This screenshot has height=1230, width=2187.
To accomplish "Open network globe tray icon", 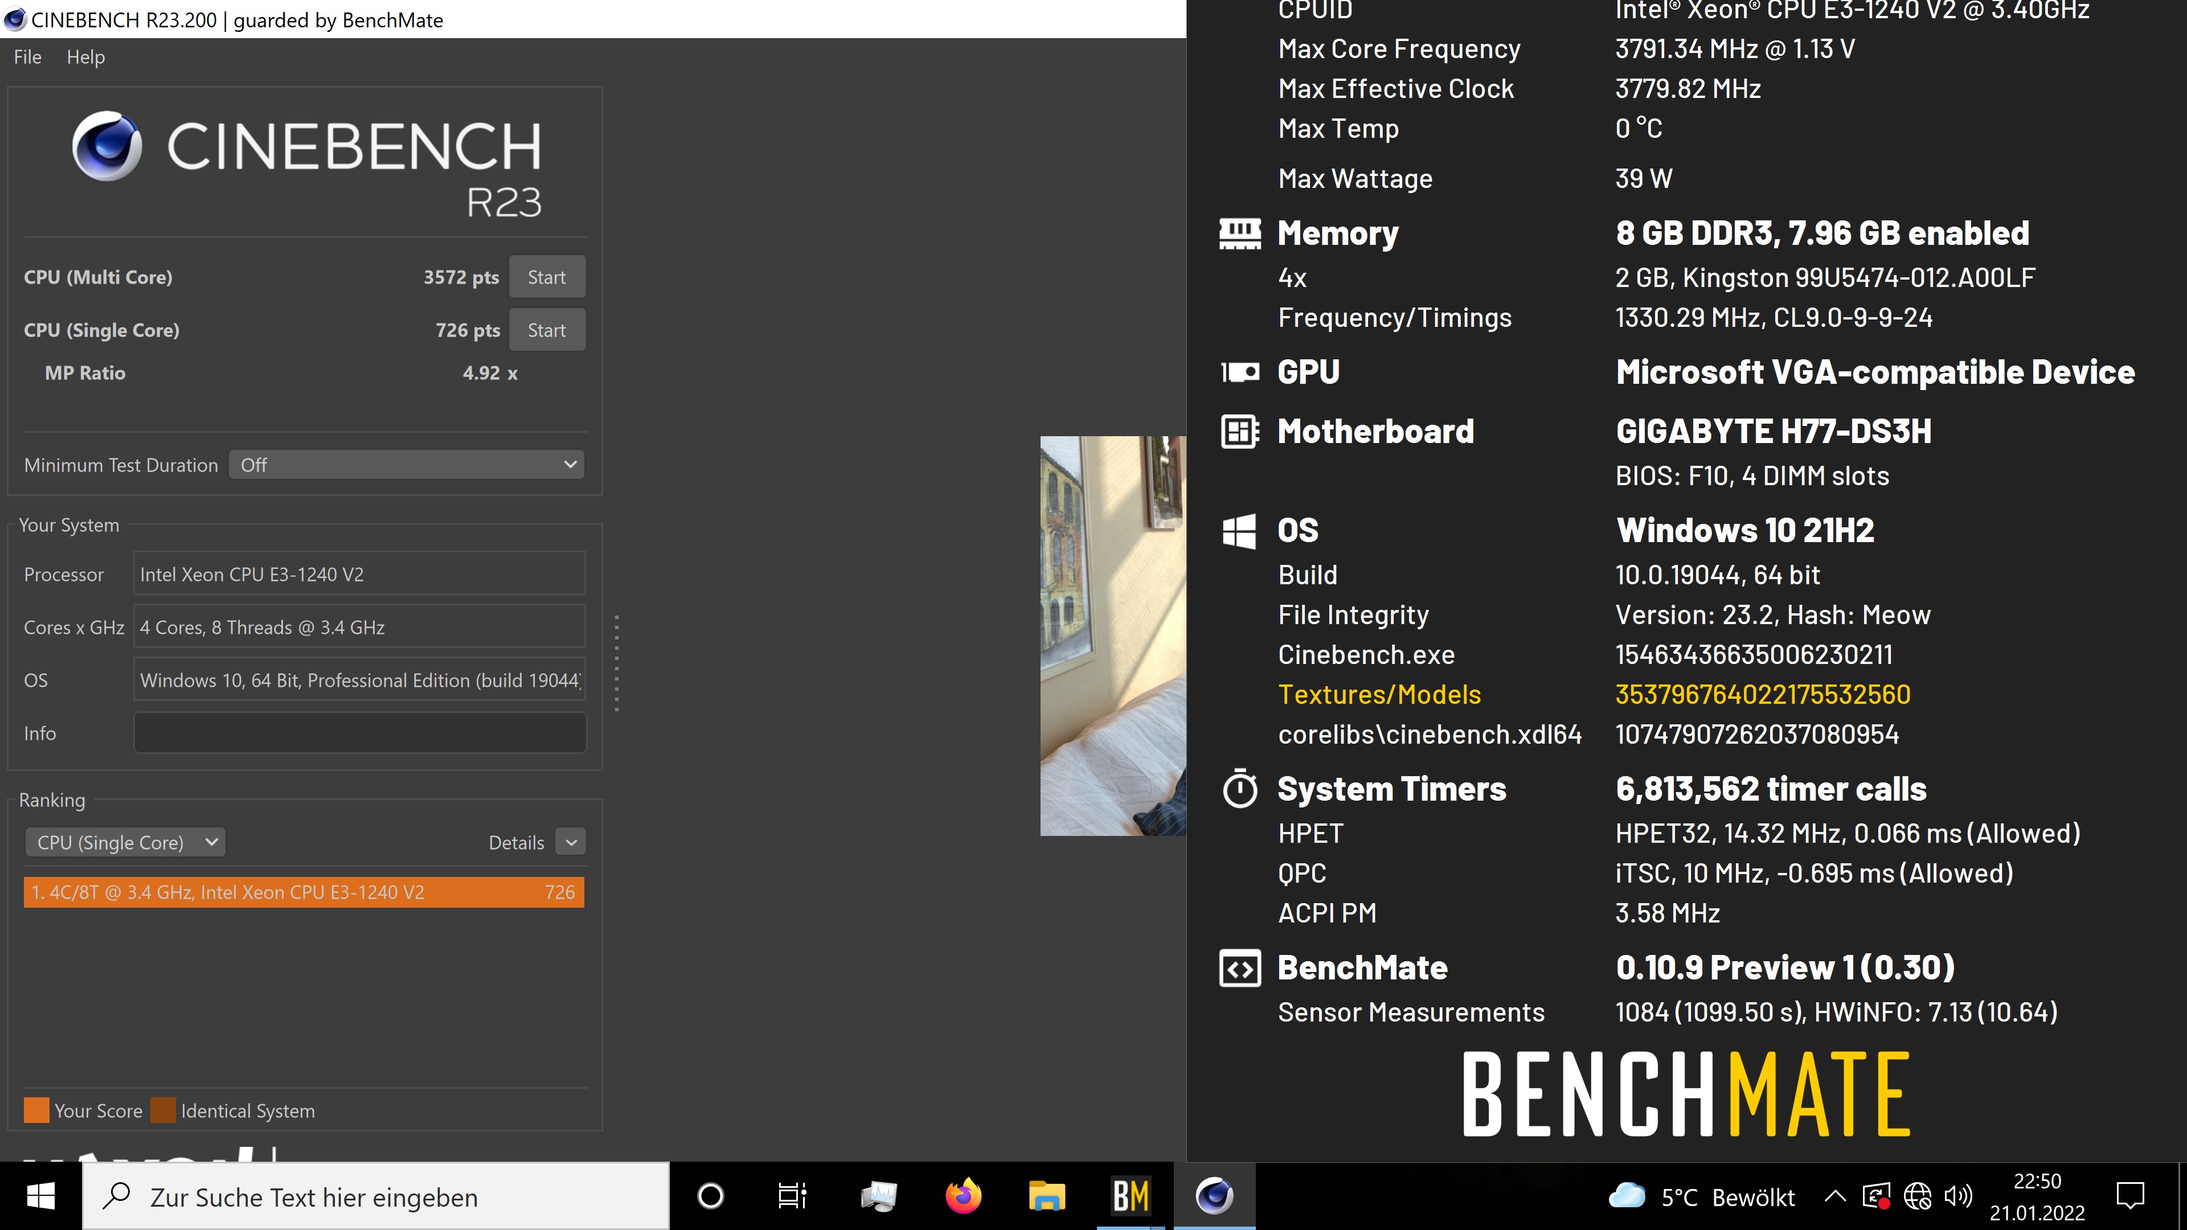I will 1918,1197.
